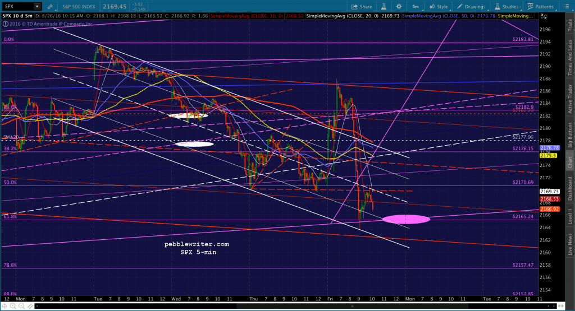Screen dimensions: 575x311
Task: Click the pebblewriter.com chart annotation
Action: [197, 244]
